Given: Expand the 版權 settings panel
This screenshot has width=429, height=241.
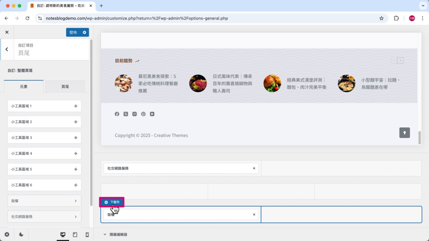Looking at the screenshot, I should pyautogui.click(x=44, y=200).
